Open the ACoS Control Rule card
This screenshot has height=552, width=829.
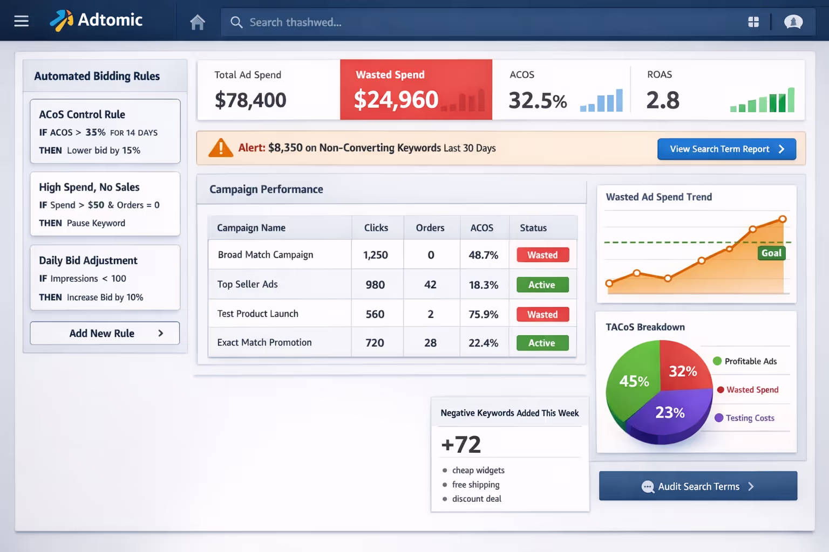(x=105, y=132)
